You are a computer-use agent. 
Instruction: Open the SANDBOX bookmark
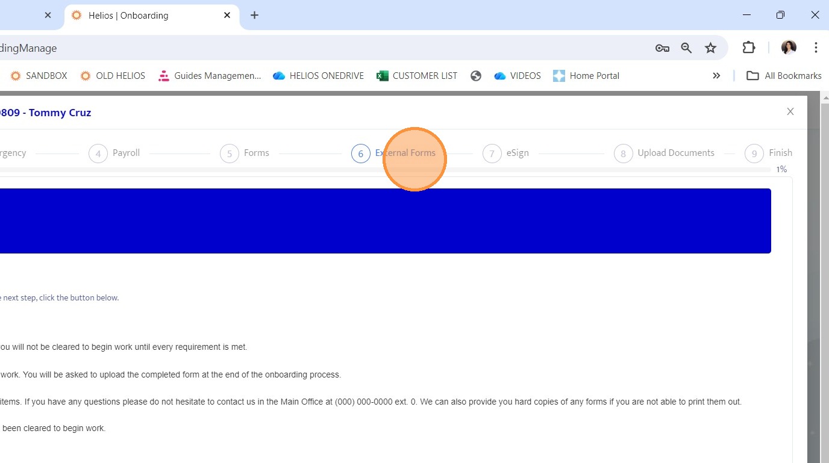(39, 76)
